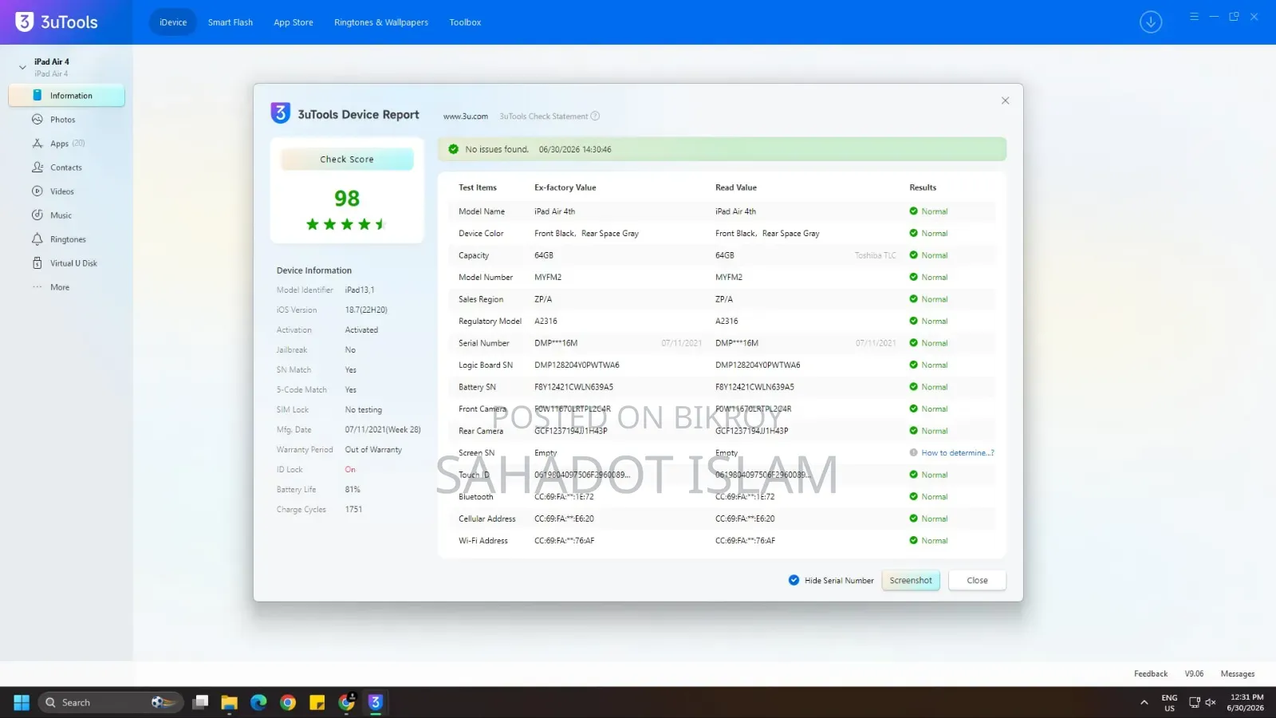Open the hamburger menu in the title bar
Screen dimensions: 1276x718
[1194, 17]
